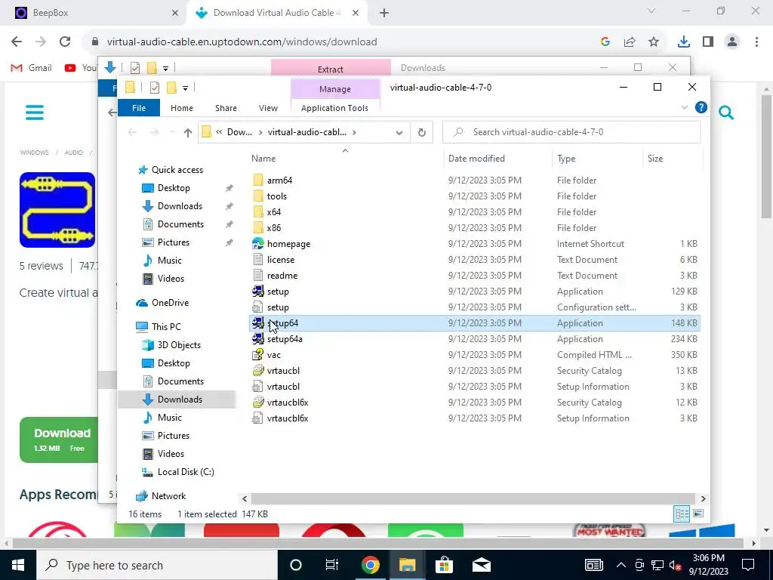Viewport: 773px width, 580px height.
Task: Select the arm64 folder
Action: click(x=279, y=180)
